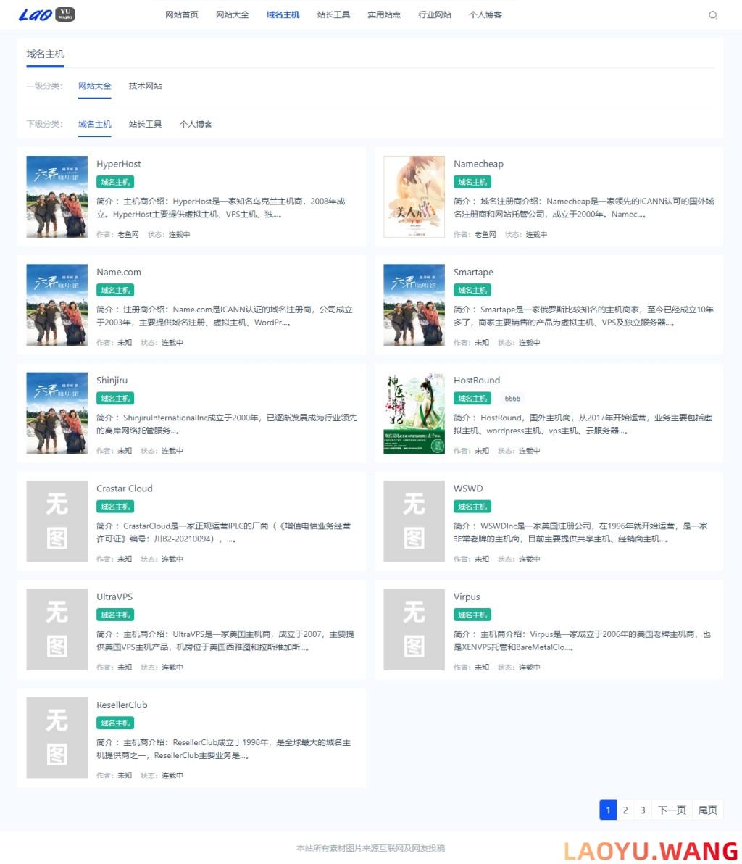
Task: Open the 站长工具 navigation item
Action: coord(334,15)
